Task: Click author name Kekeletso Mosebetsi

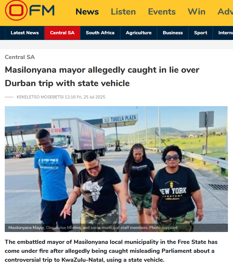Action: [40, 97]
